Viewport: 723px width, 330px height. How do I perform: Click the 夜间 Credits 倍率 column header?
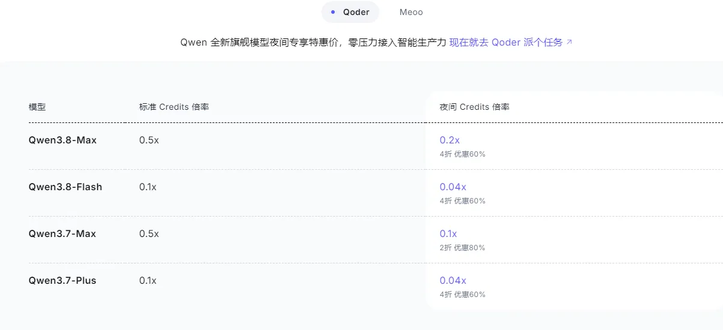tap(475, 107)
